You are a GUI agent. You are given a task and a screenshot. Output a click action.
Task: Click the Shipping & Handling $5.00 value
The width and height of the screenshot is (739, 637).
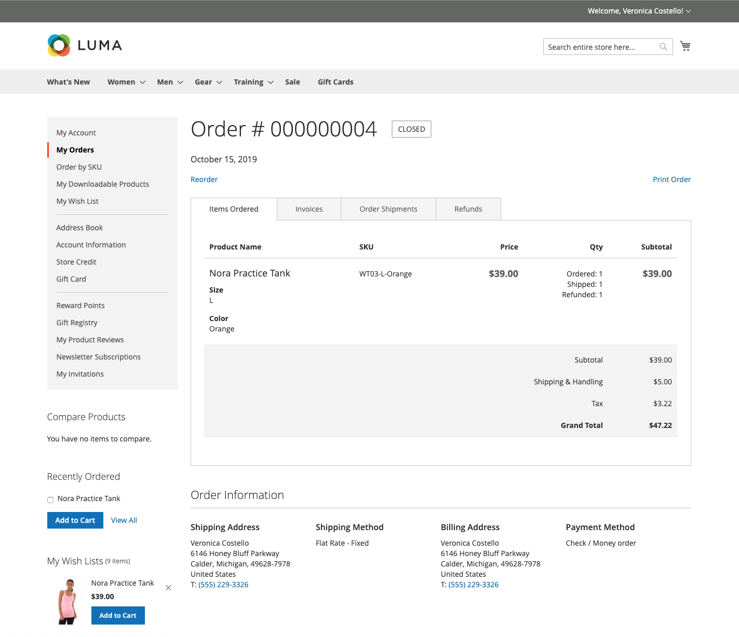coord(663,382)
